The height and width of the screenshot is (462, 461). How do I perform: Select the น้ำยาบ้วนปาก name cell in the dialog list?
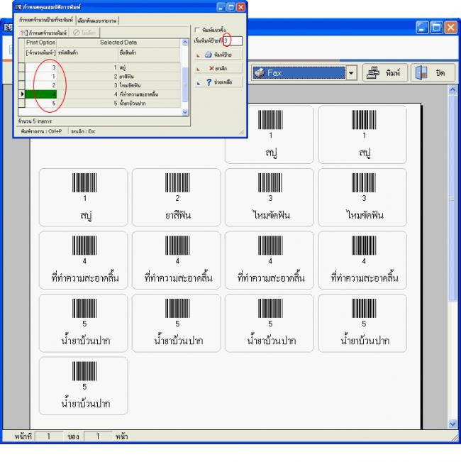(x=149, y=103)
